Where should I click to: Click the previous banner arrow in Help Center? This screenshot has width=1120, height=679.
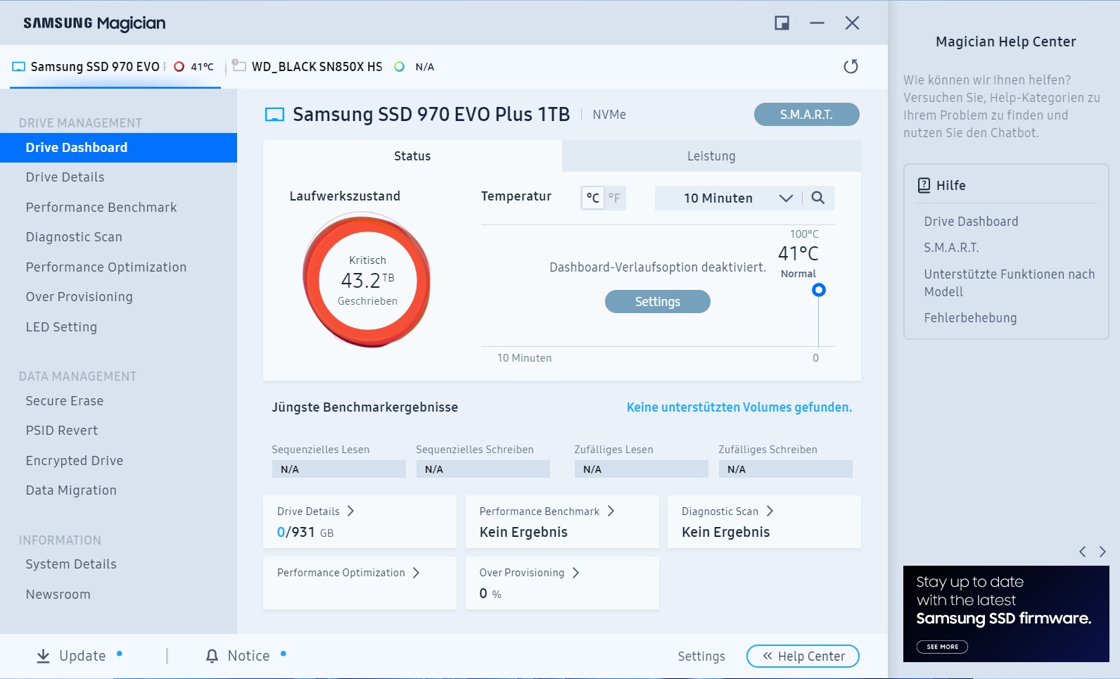coord(1083,552)
